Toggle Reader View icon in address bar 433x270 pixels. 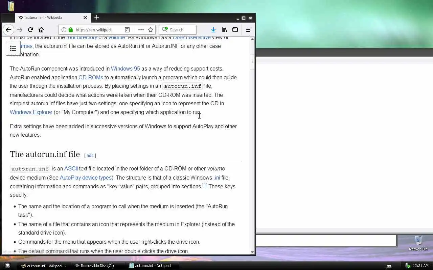[127, 30]
